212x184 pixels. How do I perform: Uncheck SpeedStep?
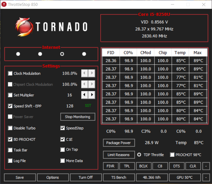pos(62,128)
